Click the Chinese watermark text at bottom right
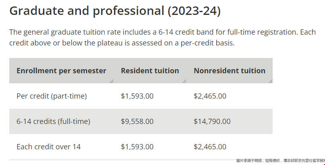This screenshot has height=165, width=325. [280, 161]
